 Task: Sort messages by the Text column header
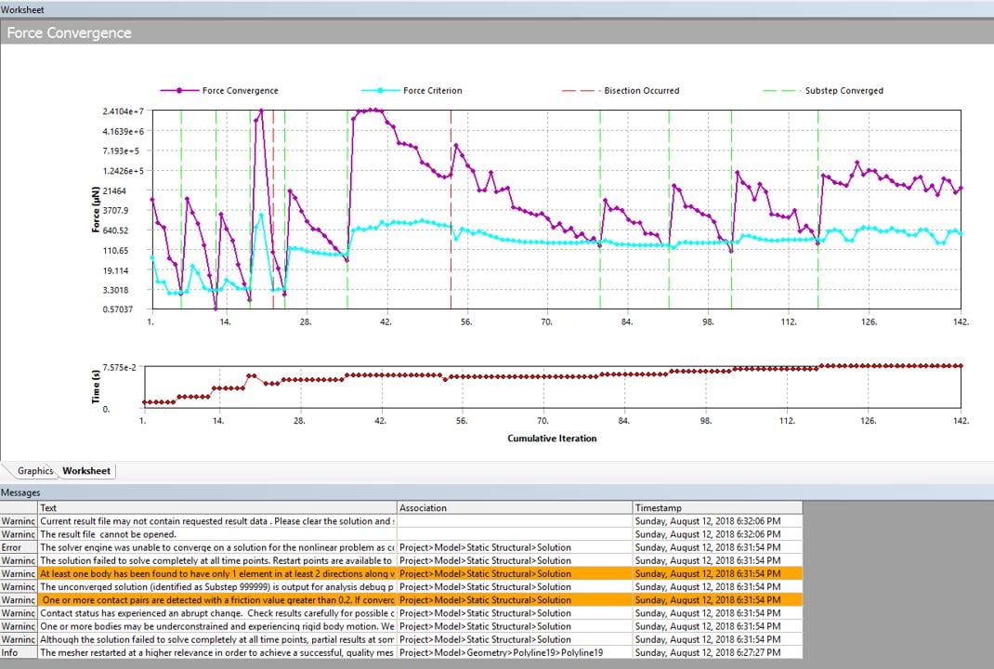point(217,508)
